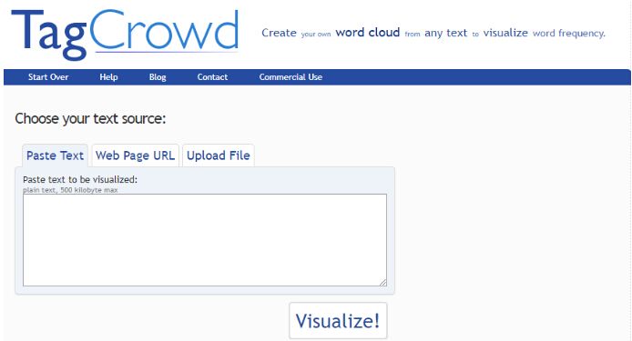Click the textarea resize handle corner
The width and height of the screenshot is (632, 341).
coord(382,283)
